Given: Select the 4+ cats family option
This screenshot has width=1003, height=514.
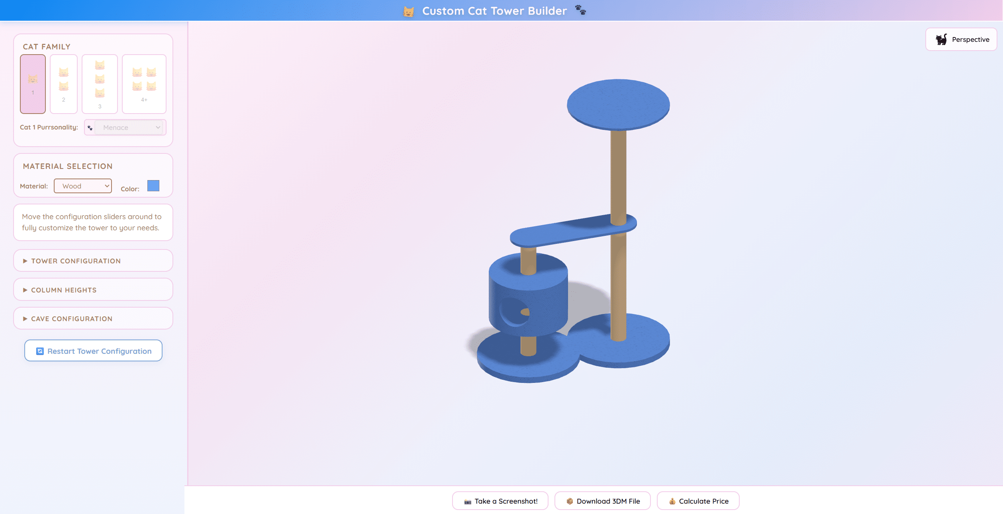Looking at the screenshot, I should click(x=144, y=84).
